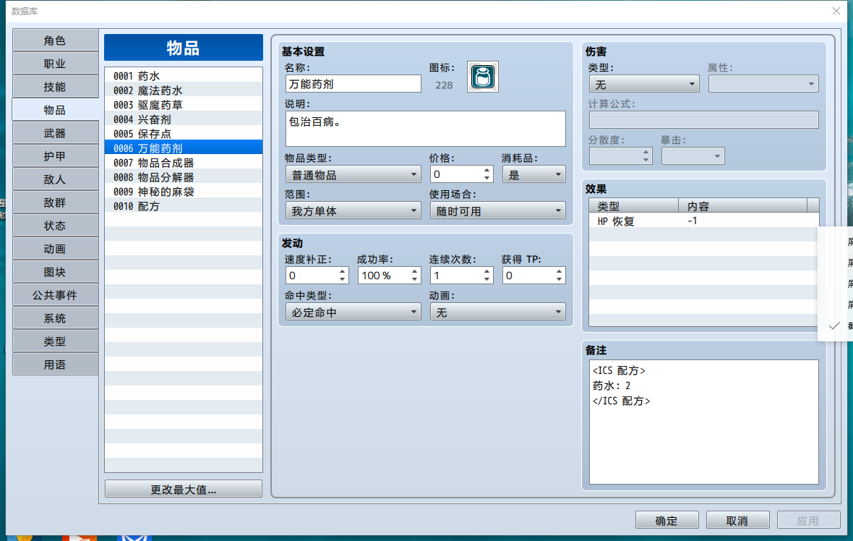Open the 武器 tab
The image size is (853, 541).
[55, 133]
